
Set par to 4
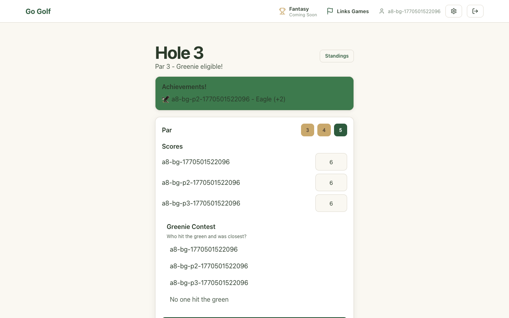[324, 130]
